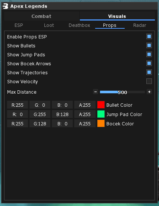Open the orange Bocek Color swatch
The height and width of the screenshot is (206, 159).
click(x=101, y=124)
